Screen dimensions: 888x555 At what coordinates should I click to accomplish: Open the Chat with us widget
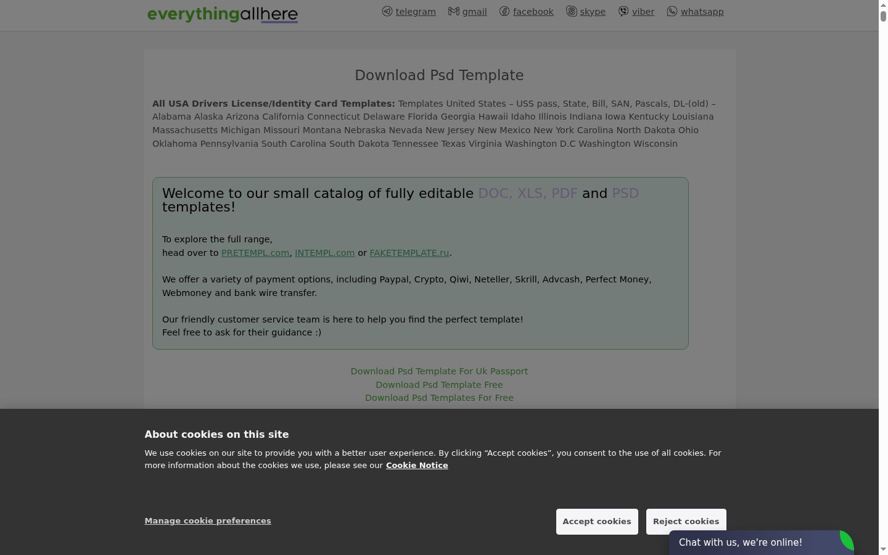pyautogui.click(x=761, y=543)
